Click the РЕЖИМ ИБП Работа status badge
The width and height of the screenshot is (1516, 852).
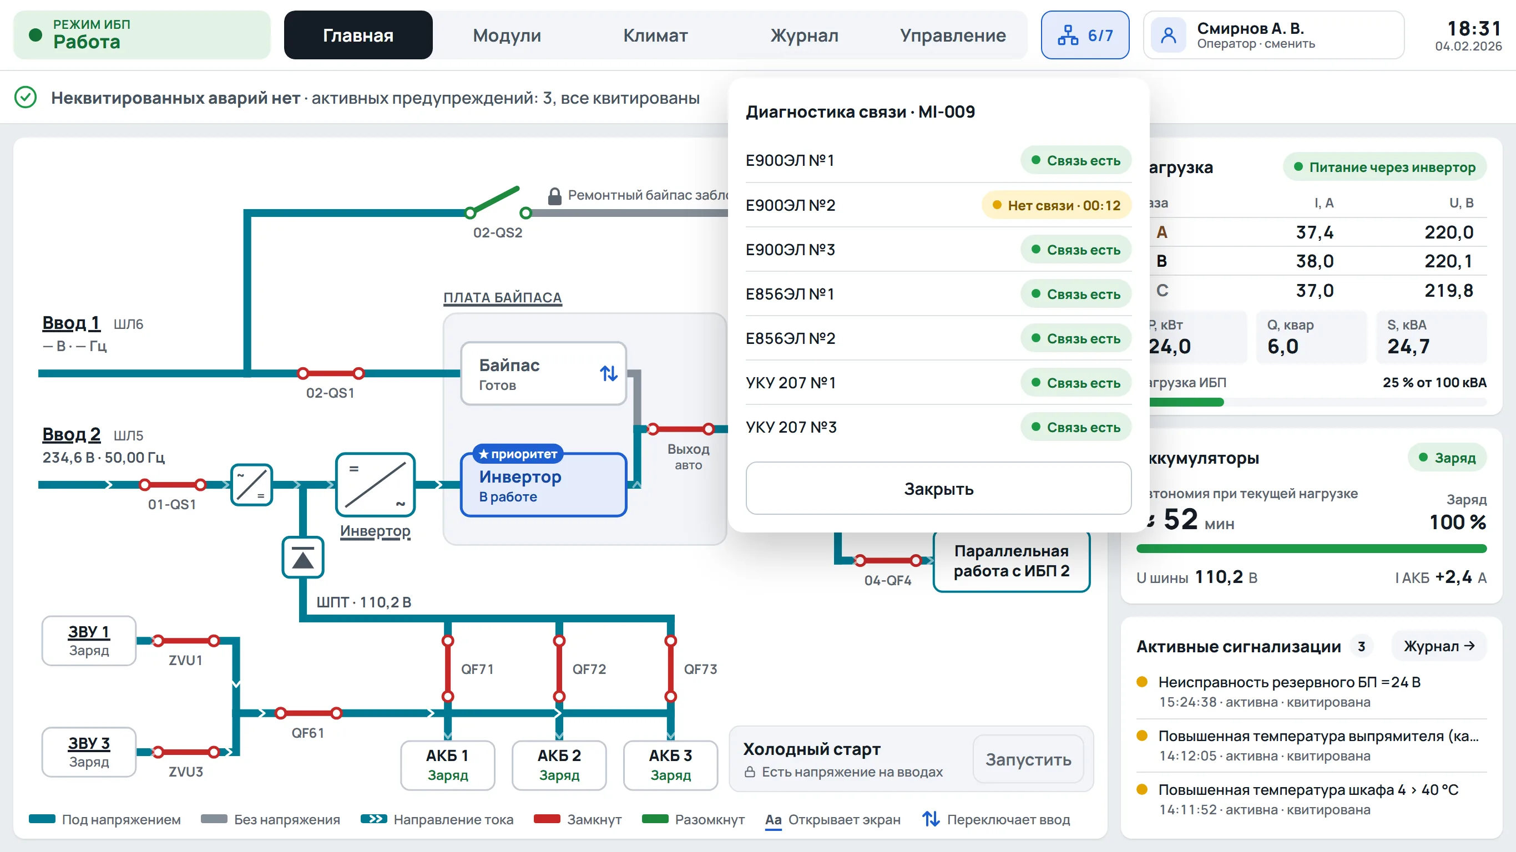(x=142, y=35)
